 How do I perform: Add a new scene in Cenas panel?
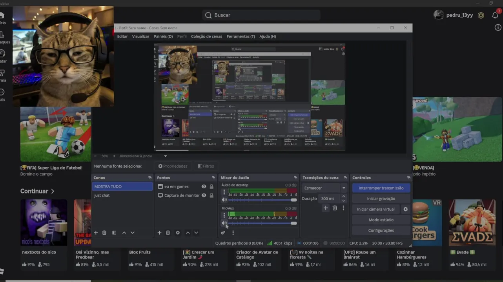point(96,233)
